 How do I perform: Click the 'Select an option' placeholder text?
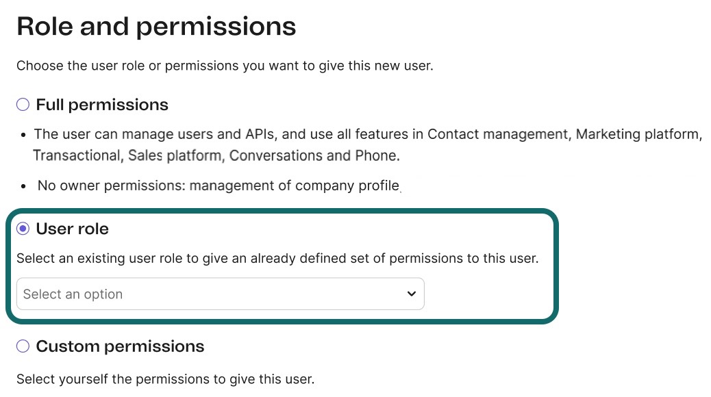pos(73,294)
